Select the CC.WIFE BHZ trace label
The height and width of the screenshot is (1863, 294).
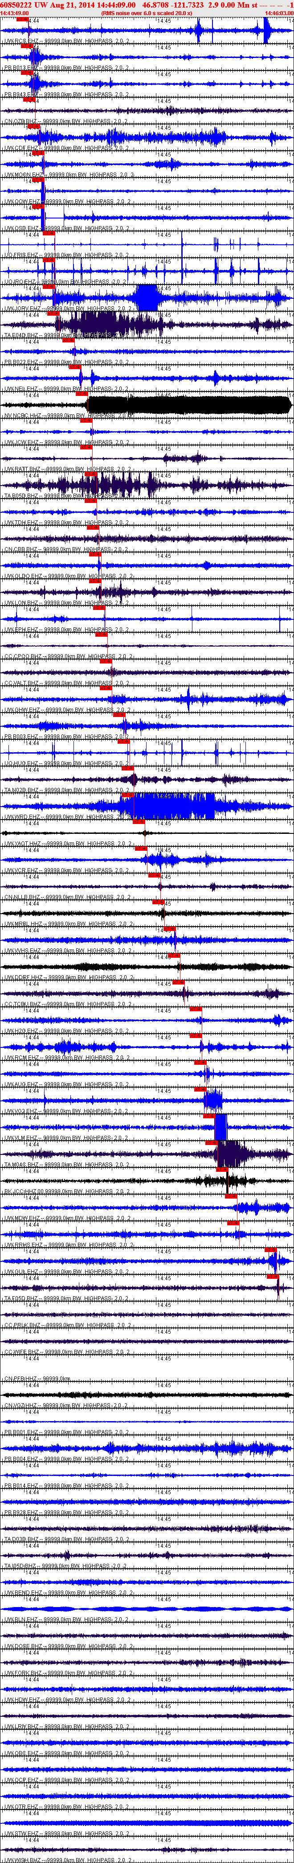pos(66,1352)
